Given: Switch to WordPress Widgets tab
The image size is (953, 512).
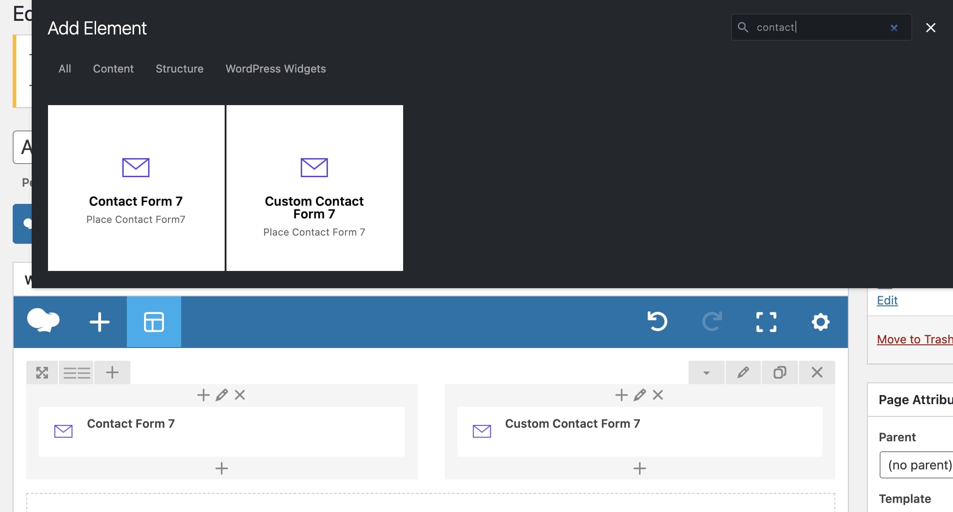Looking at the screenshot, I should click(x=275, y=69).
